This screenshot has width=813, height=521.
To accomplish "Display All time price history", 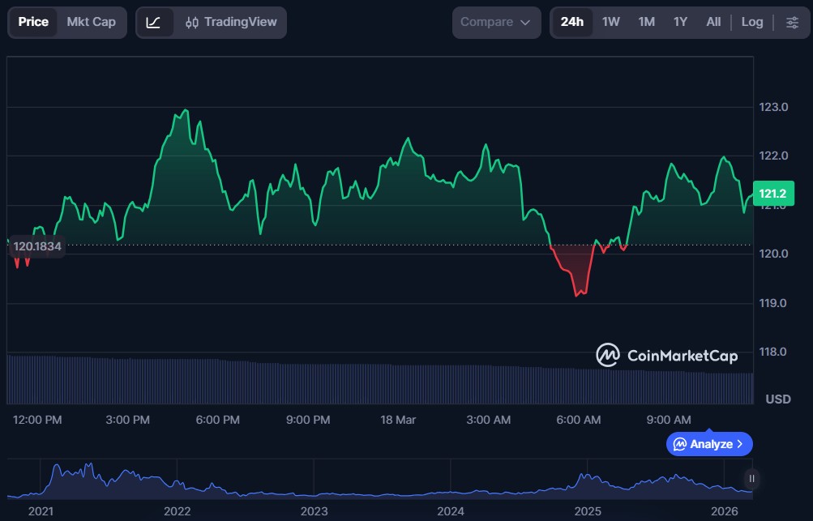I will (x=713, y=23).
